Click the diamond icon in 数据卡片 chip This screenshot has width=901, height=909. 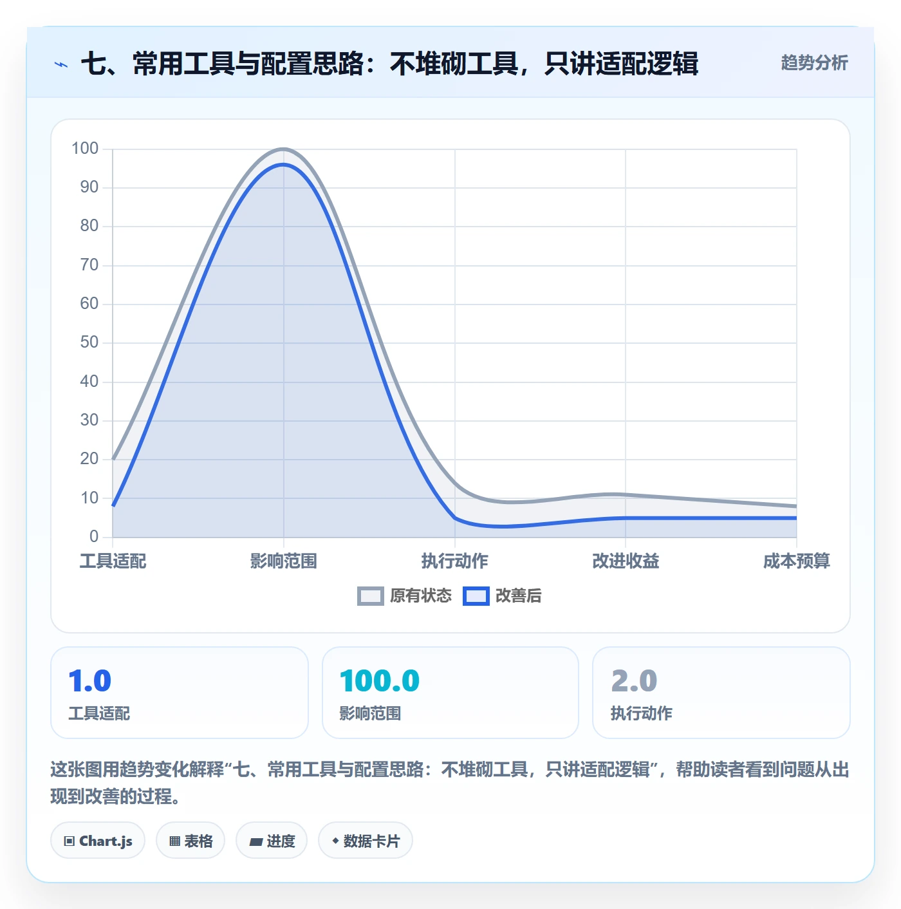point(335,841)
